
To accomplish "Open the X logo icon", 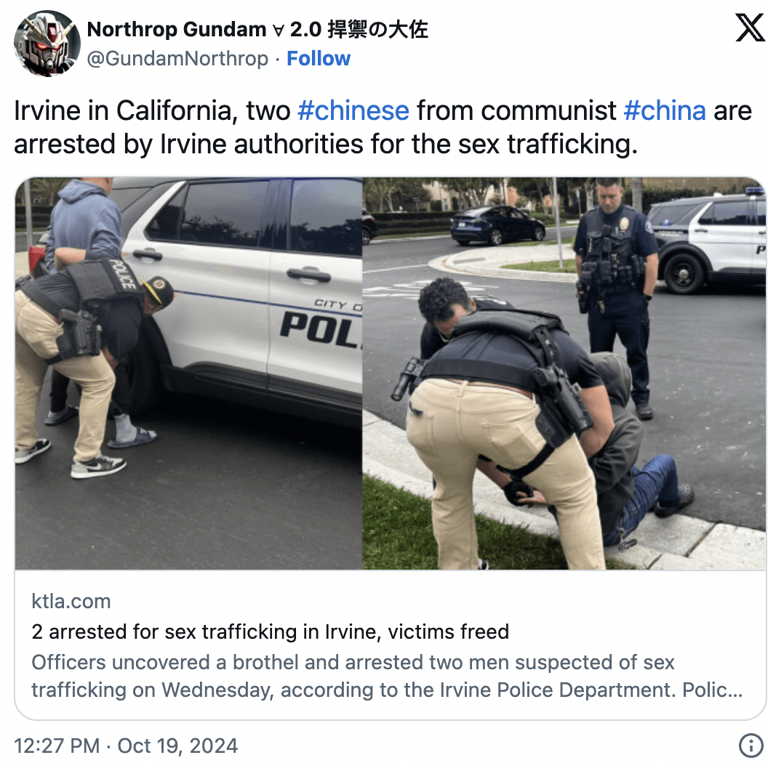I will [751, 28].
